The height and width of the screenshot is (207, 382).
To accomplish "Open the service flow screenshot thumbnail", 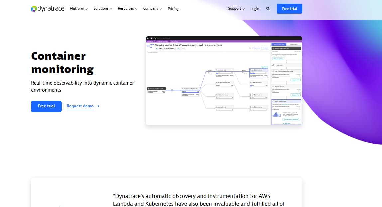I will [224, 81].
